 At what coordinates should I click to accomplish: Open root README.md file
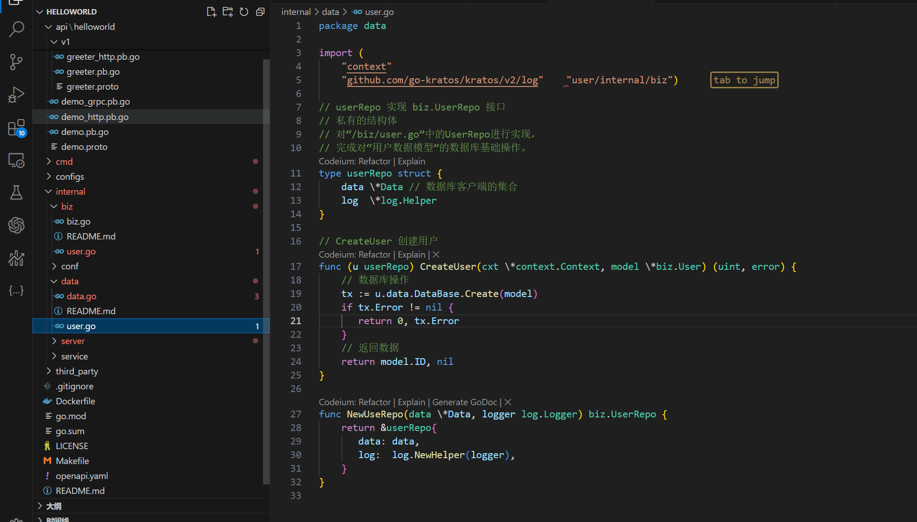pyautogui.click(x=151, y=491)
